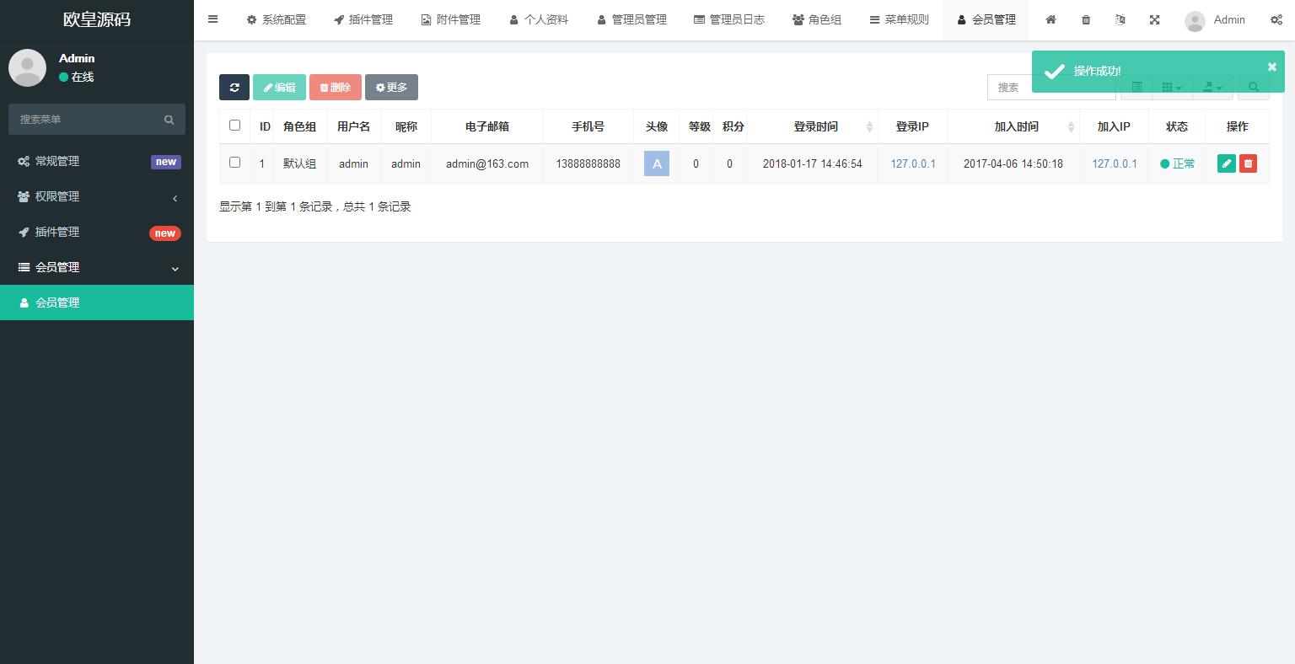
Task: Click green edit pencil in admin row
Action: click(x=1226, y=163)
